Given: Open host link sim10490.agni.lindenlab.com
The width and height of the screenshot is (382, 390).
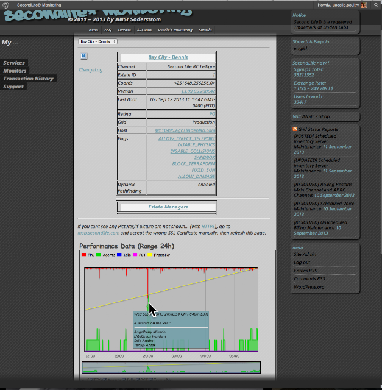Looking at the screenshot, I should pyautogui.click(x=185, y=130).
